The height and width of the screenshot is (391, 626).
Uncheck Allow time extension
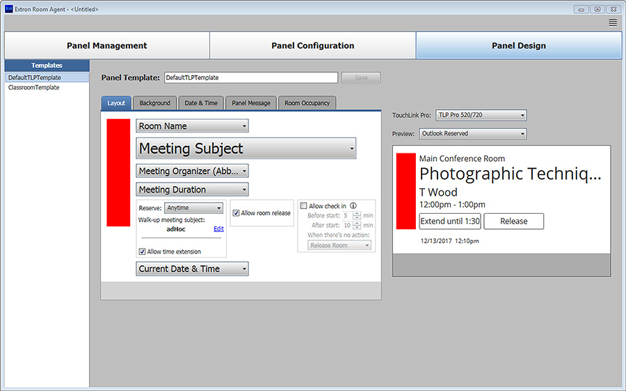tap(143, 251)
